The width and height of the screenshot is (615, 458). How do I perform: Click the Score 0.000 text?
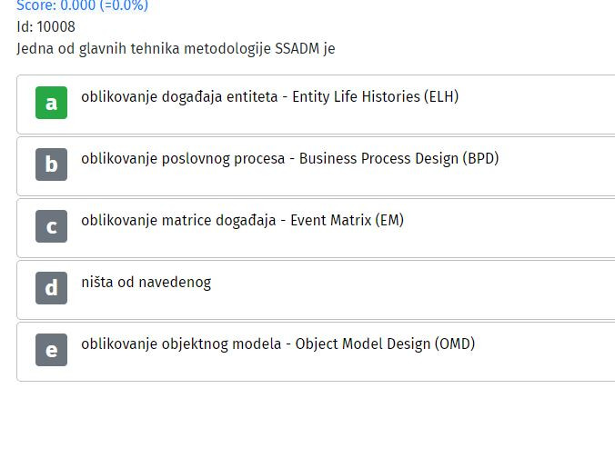pyautogui.click(x=83, y=5)
